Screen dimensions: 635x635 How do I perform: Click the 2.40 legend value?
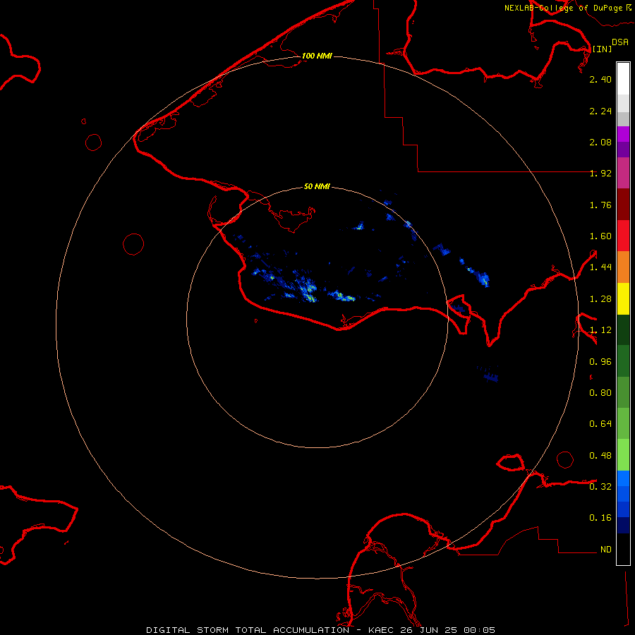(x=600, y=79)
